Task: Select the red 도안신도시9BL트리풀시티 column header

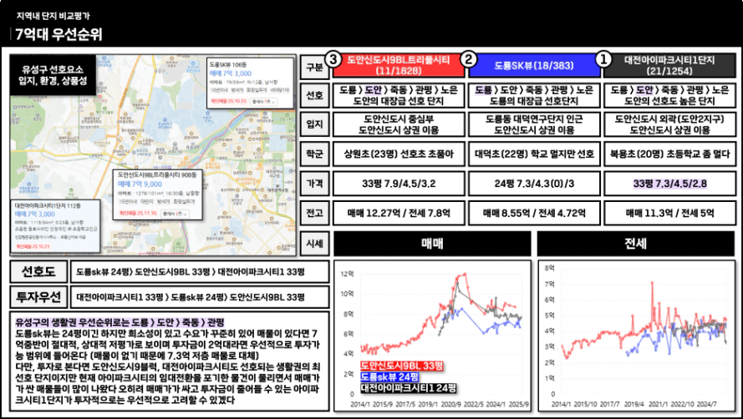Action: coord(399,66)
